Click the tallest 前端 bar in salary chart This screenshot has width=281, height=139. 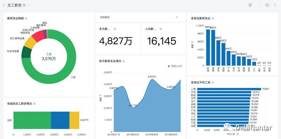(x=208, y=47)
